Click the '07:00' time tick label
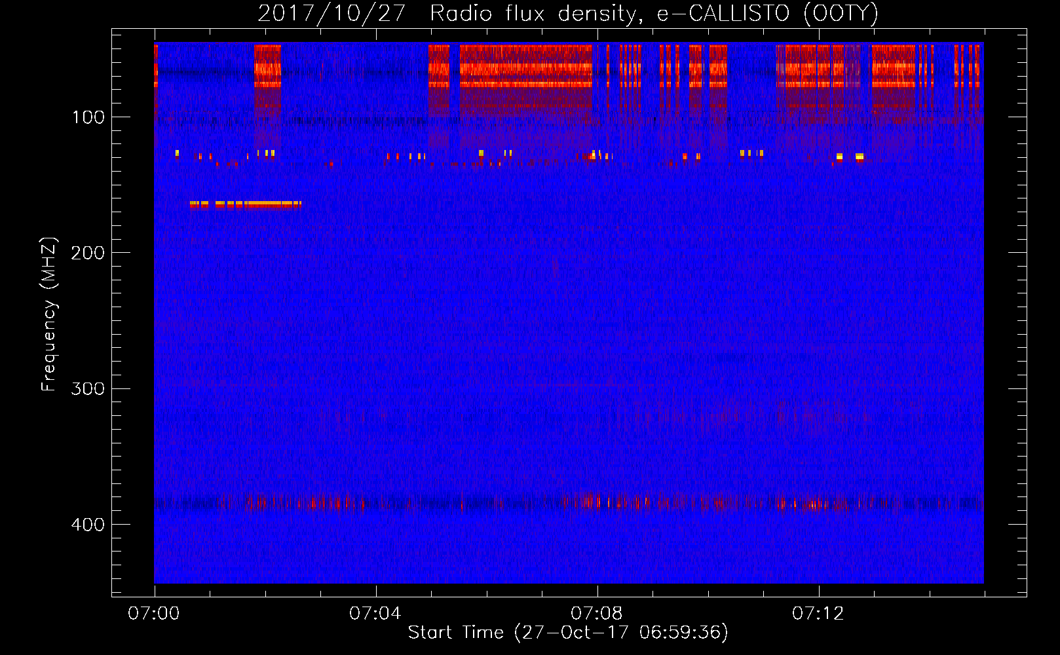Viewport: 1060px width, 655px height. point(154,613)
